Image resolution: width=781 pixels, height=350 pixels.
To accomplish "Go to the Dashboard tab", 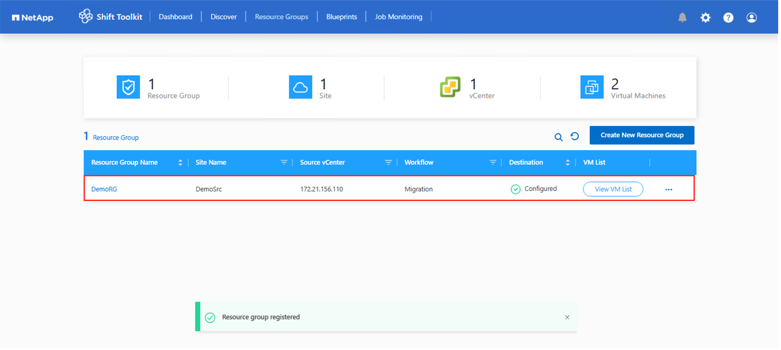I will click(x=175, y=17).
